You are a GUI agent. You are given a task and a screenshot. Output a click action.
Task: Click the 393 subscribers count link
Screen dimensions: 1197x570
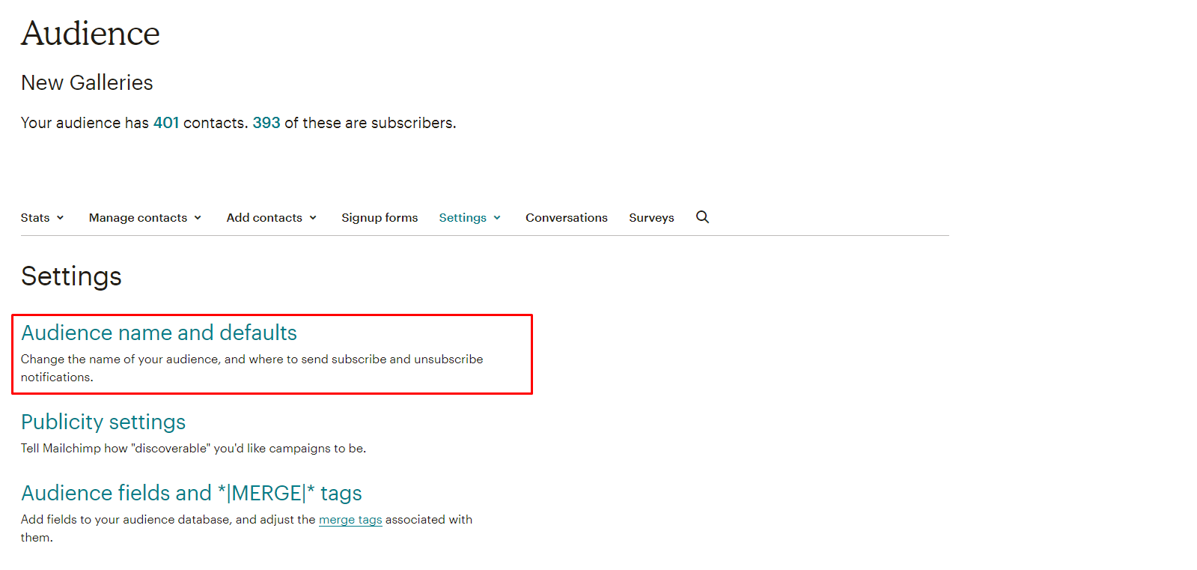point(266,123)
